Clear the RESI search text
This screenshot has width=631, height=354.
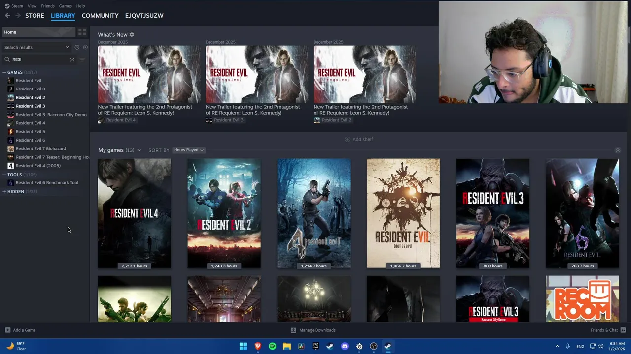(72, 59)
